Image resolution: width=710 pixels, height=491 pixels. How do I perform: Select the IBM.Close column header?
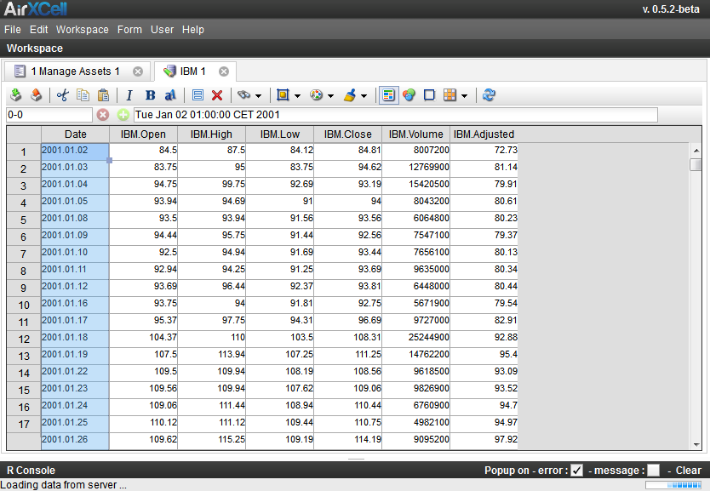click(x=347, y=134)
